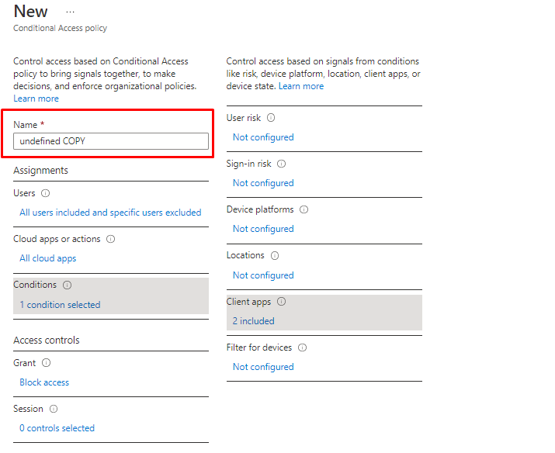Click Learn more under device state description
Screen dimensions: 555x453
(301, 86)
